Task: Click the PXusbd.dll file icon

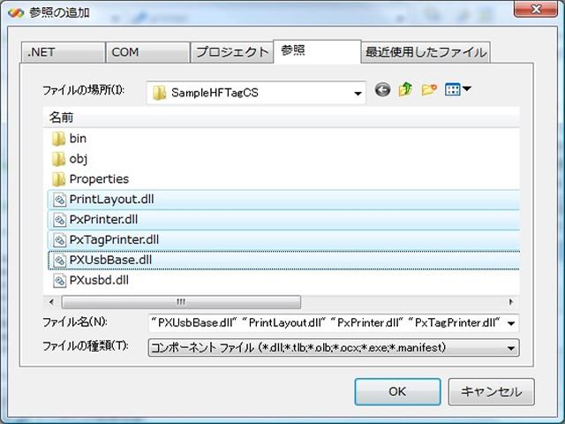Action: pyautogui.click(x=59, y=281)
